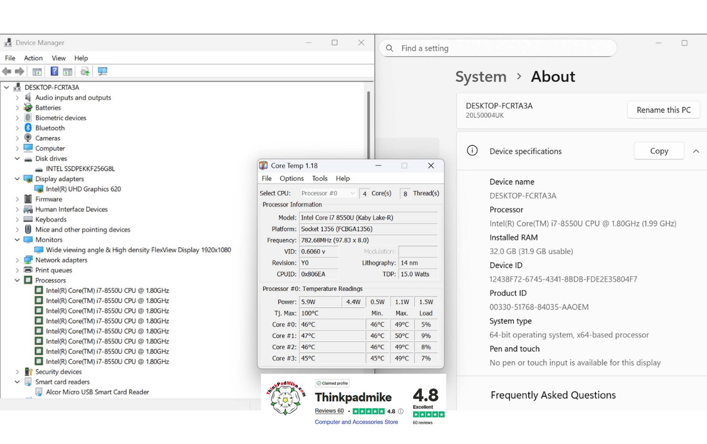The height and width of the screenshot is (444, 707).
Task: Click the Security devices category icon
Action: click(x=28, y=372)
